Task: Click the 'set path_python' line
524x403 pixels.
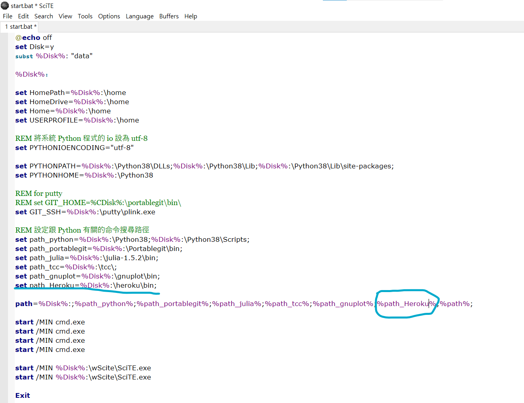Action: tap(132, 239)
